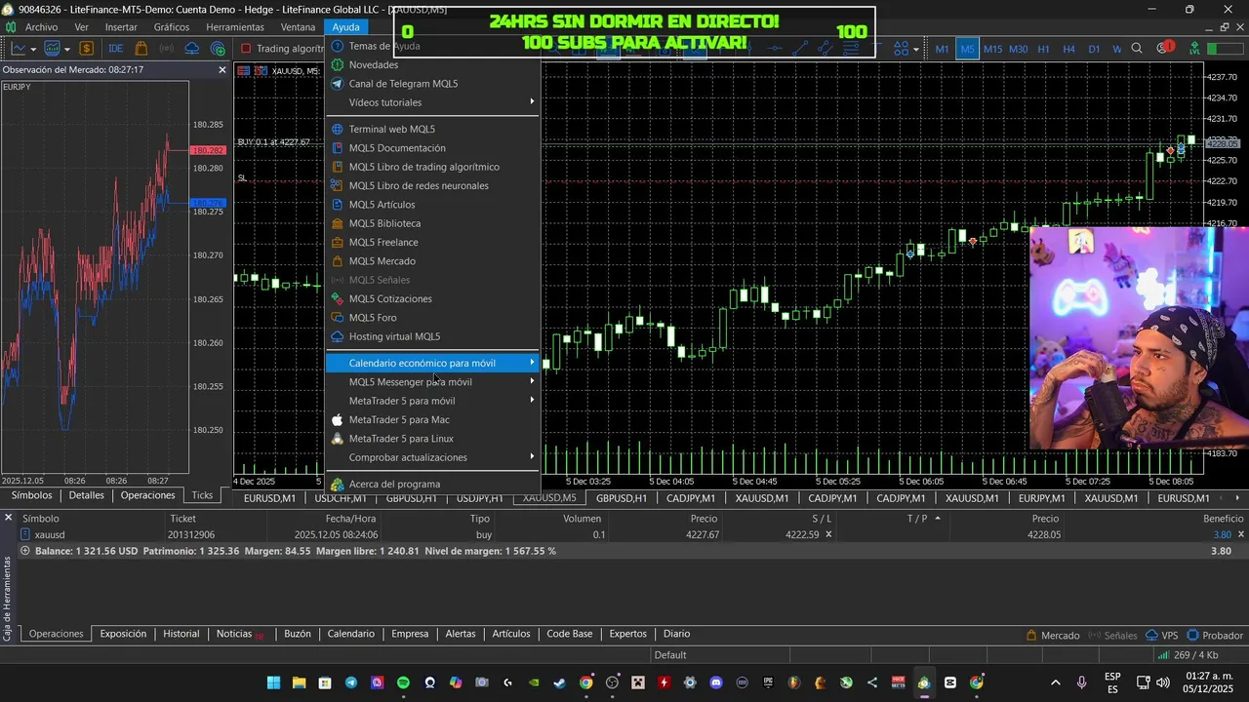1249x702 pixels.
Task: Select the M15 timeframe
Action: coord(992,49)
